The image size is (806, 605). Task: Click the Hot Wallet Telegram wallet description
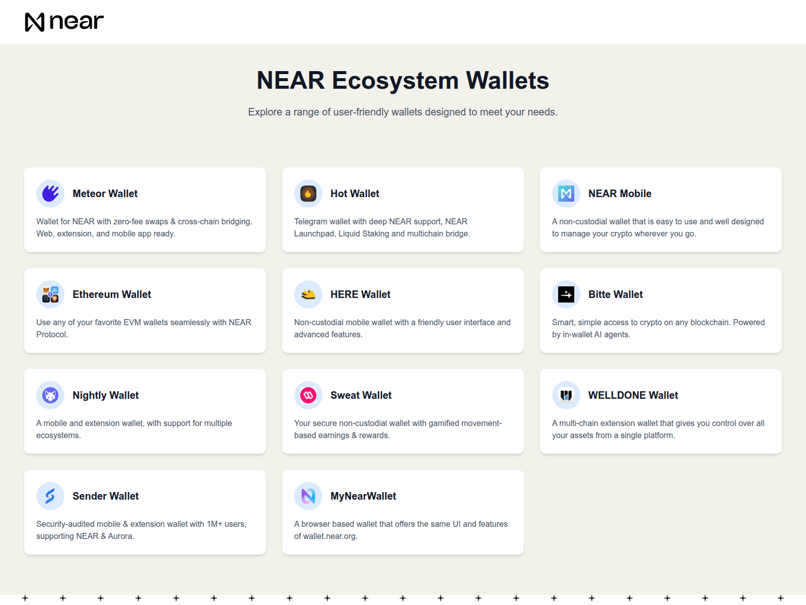(382, 227)
